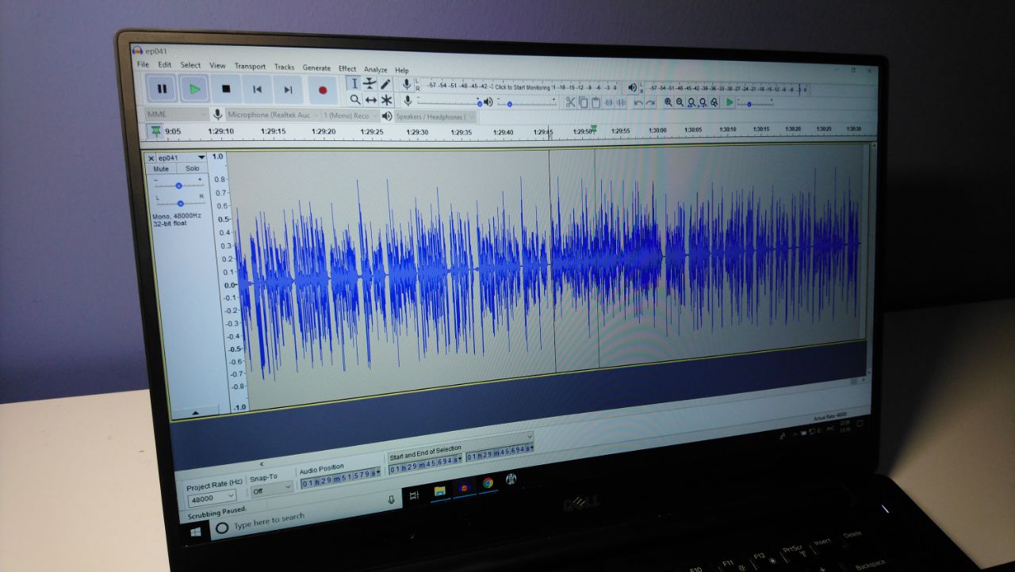Screen dimensions: 1015x572
Task: Click the Zoom In magnifier icon
Action: tap(668, 102)
